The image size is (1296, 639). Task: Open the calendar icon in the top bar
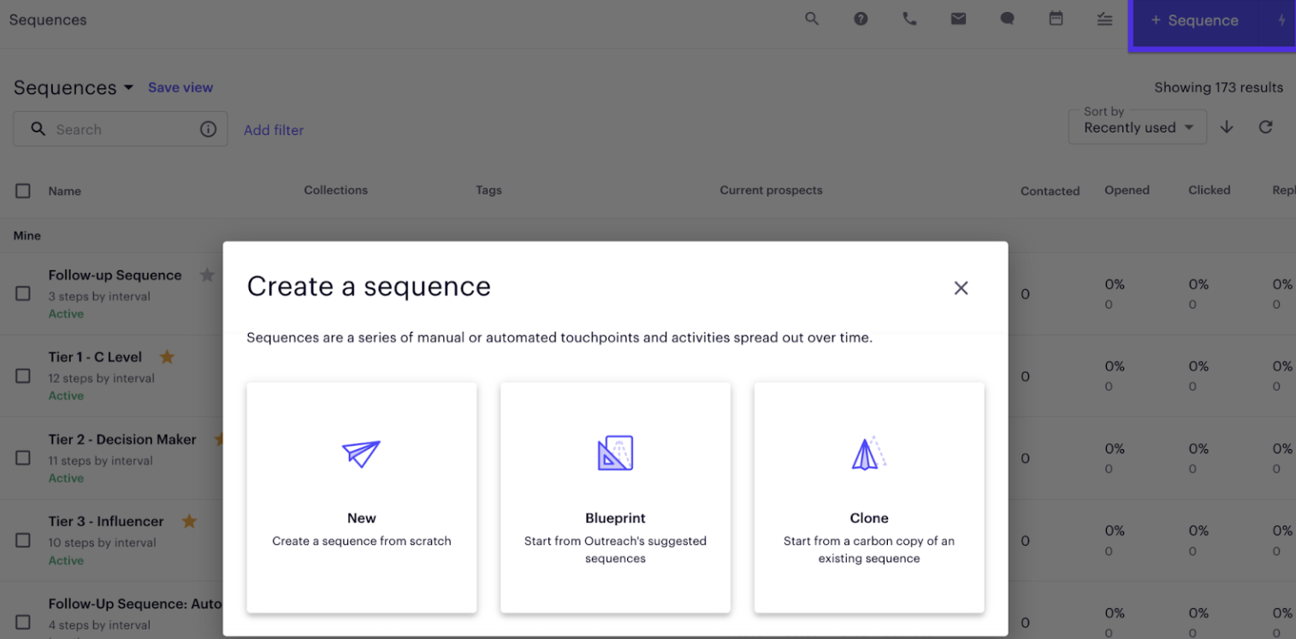click(x=1056, y=18)
